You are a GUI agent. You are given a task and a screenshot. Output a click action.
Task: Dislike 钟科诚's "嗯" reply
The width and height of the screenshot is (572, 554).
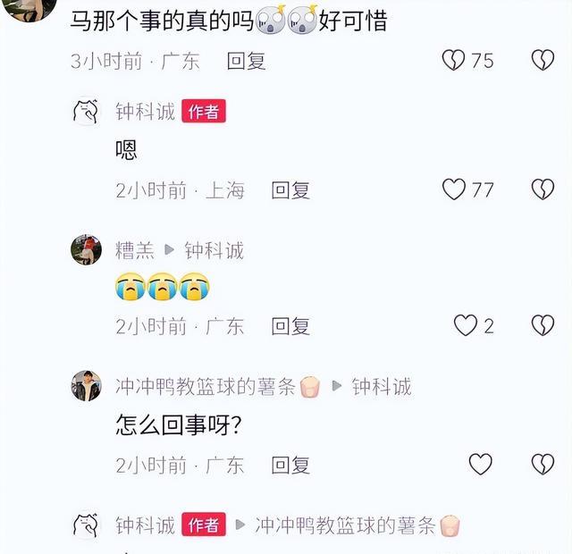(543, 189)
